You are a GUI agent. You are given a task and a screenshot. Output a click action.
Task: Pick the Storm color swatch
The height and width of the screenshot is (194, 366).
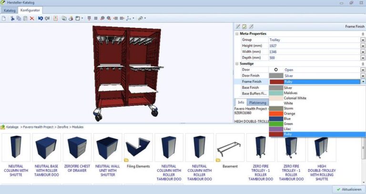pos(276,108)
